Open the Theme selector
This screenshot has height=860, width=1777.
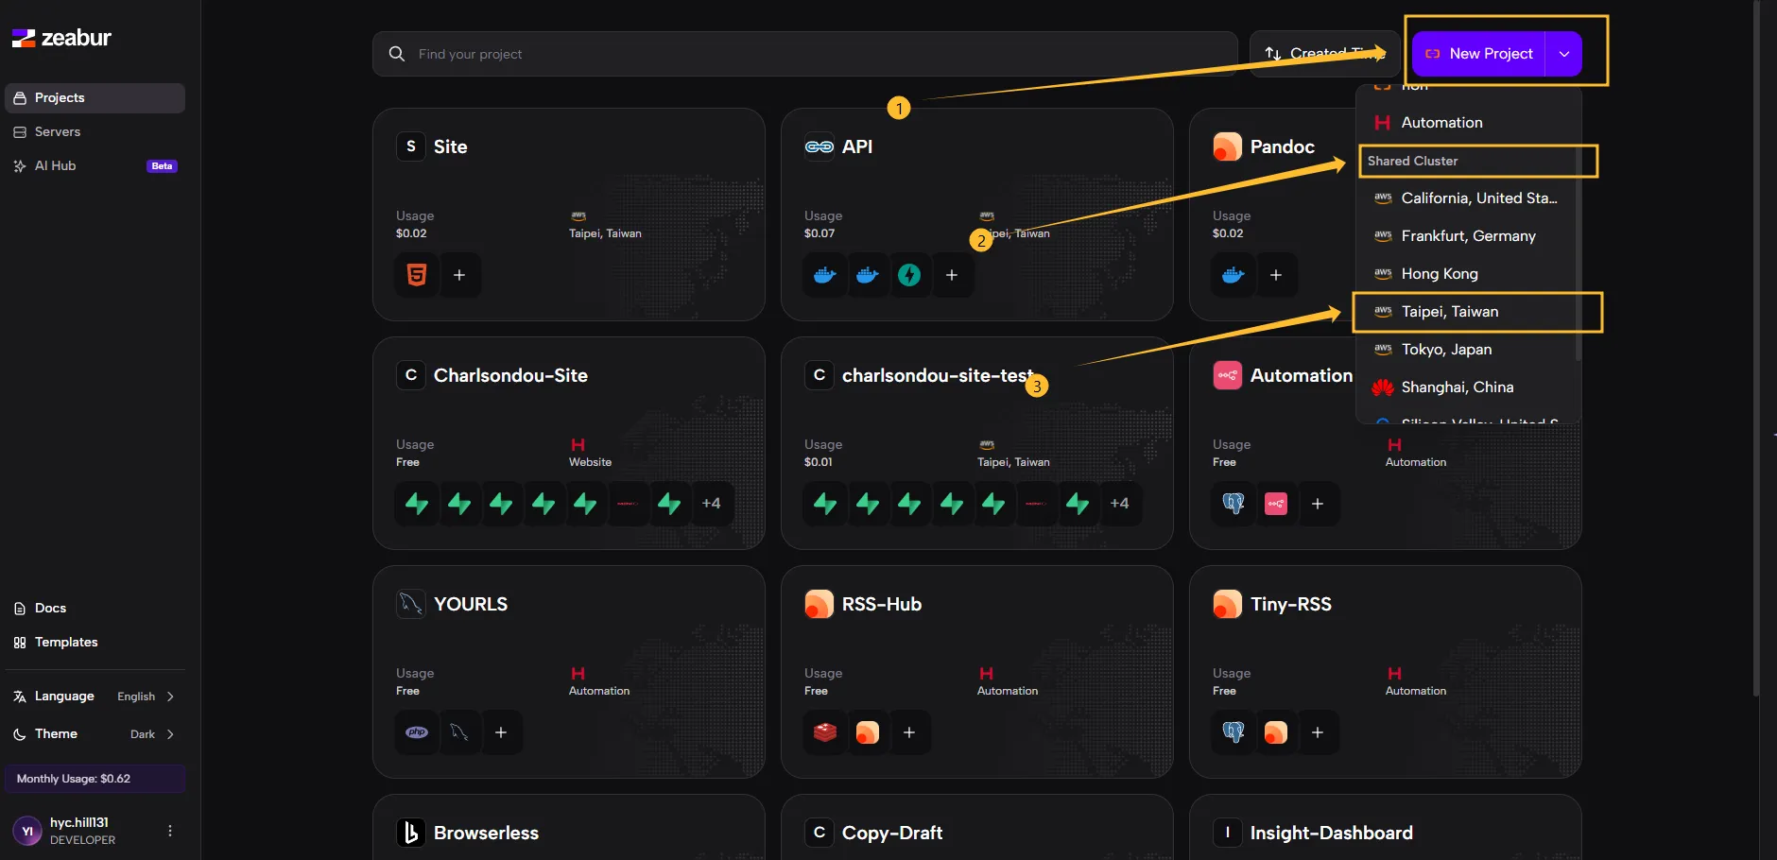point(95,734)
